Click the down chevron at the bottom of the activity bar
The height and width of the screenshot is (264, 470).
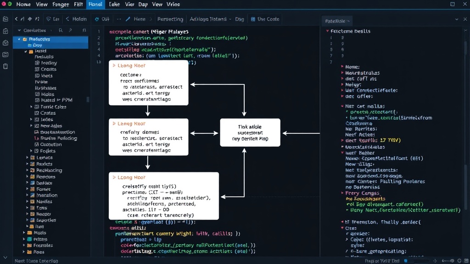click(5, 258)
